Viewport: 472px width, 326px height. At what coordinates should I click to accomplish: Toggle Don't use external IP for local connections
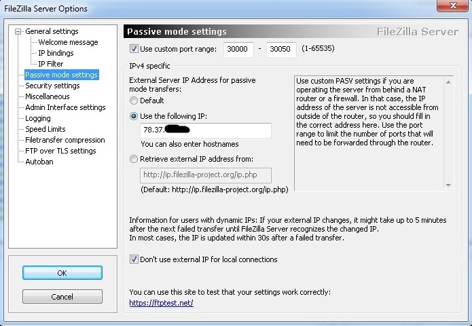point(134,259)
